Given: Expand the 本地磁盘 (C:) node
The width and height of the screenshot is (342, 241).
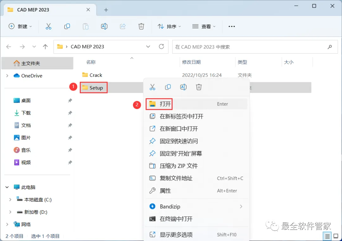Looking at the screenshot, I should [x=10, y=200].
